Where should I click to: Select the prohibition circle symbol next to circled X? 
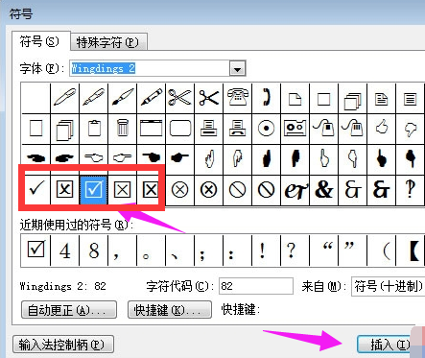coord(237,190)
